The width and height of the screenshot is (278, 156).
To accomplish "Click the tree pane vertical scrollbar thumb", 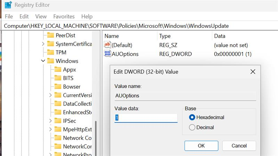I will [x=96, y=138].
